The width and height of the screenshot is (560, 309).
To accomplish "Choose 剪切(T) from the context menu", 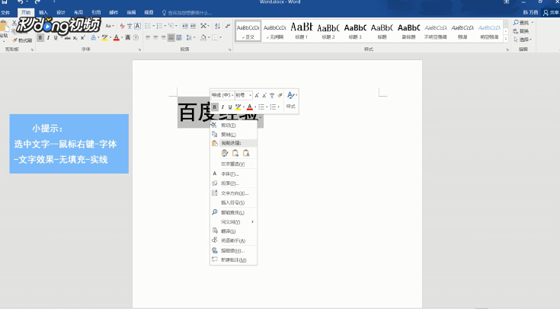I will pos(234,126).
